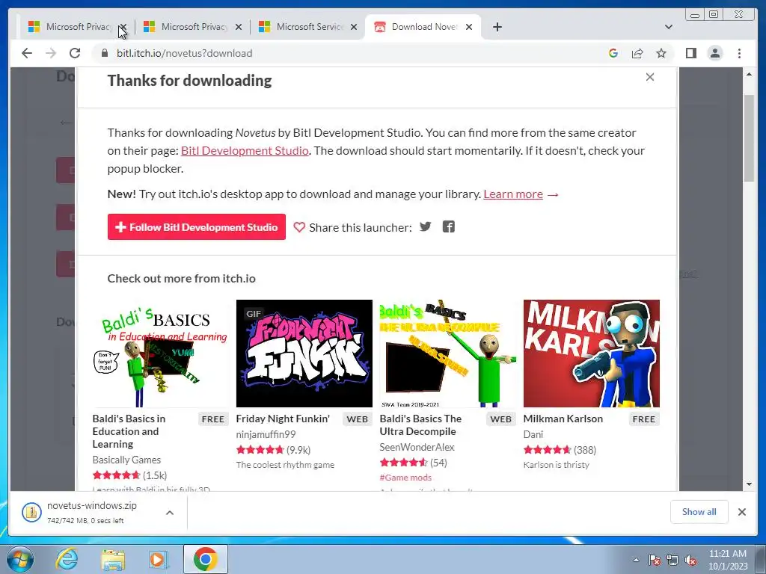This screenshot has height=574, width=766.
Task: Close the Microsoft Service tab
Action: coord(354,27)
